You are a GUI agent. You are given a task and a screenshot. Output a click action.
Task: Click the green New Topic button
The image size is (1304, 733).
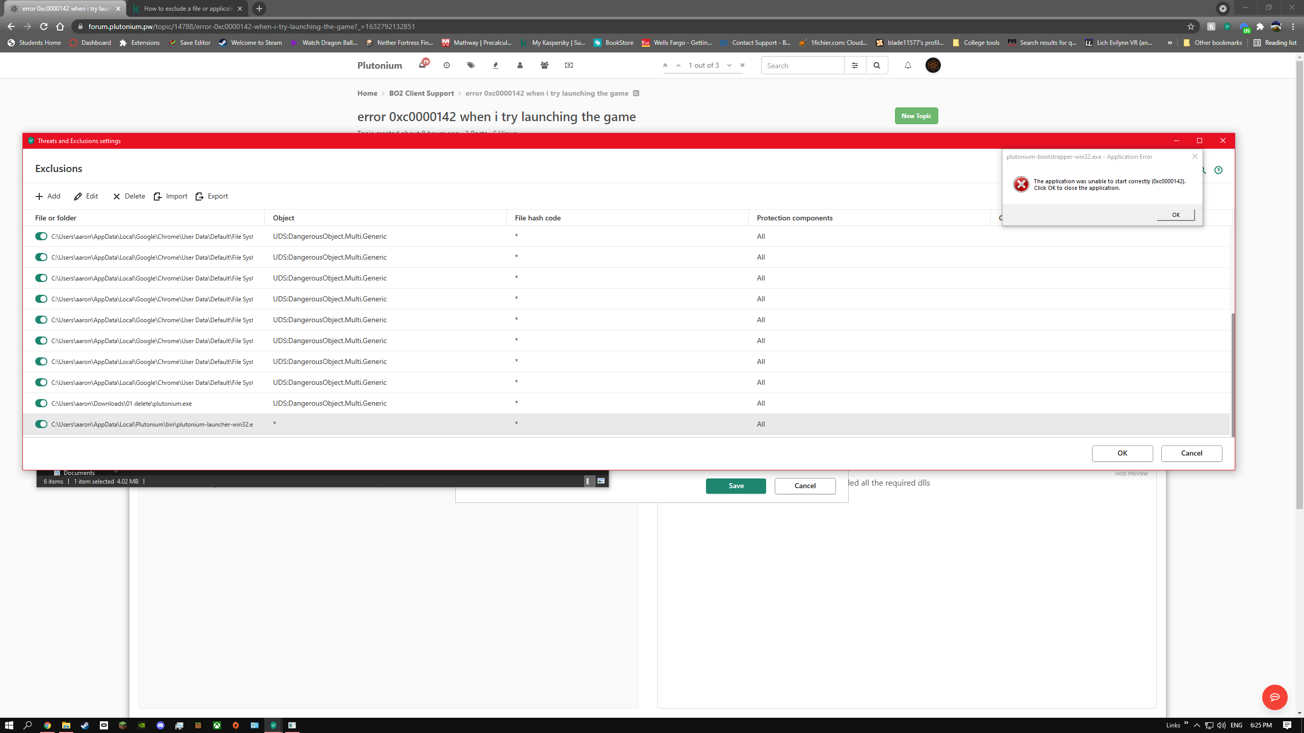coord(916,116)
